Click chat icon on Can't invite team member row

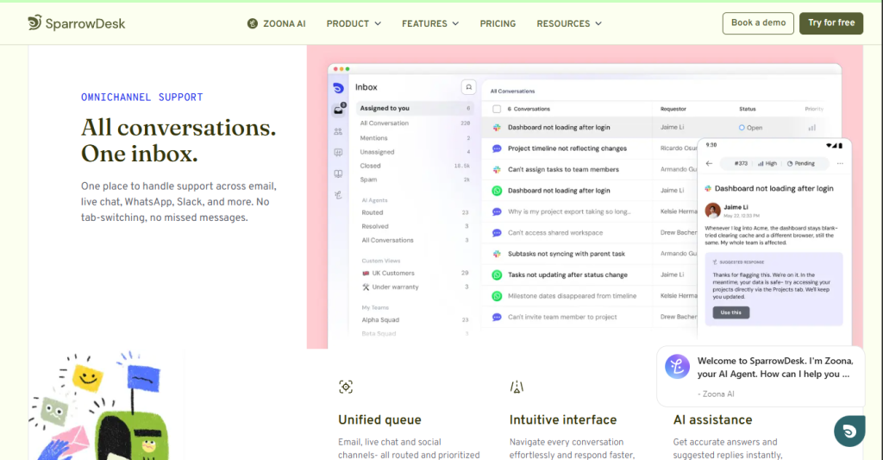coord(497,318)
